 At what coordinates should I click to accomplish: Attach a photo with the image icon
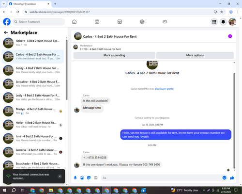[82, 178]
